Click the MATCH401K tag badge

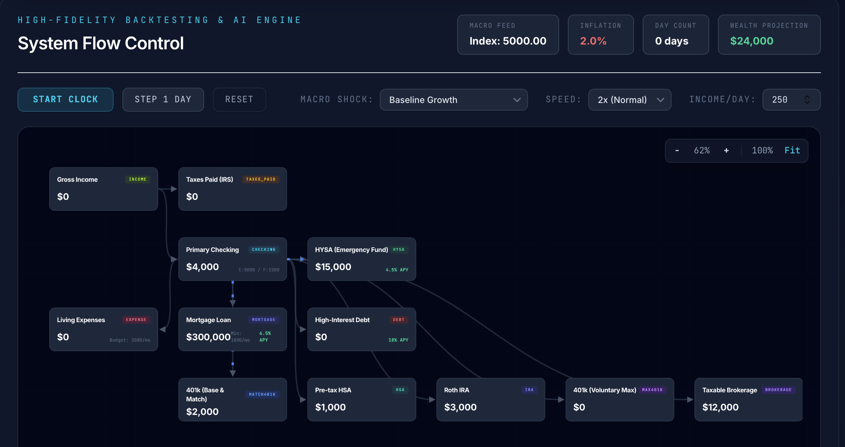[x=262, y=394]
